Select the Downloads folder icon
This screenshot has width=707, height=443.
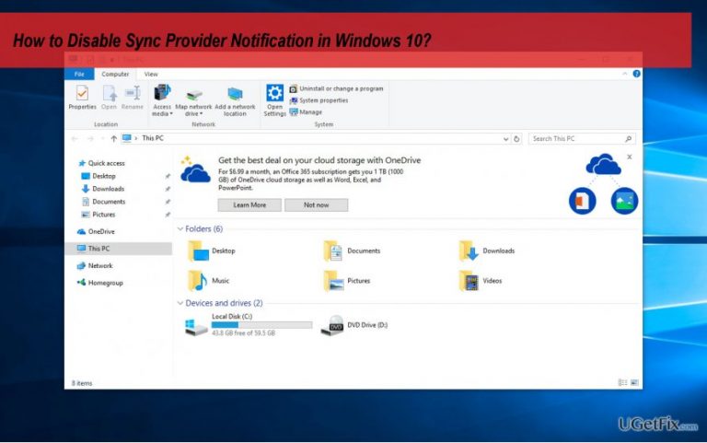469,251
